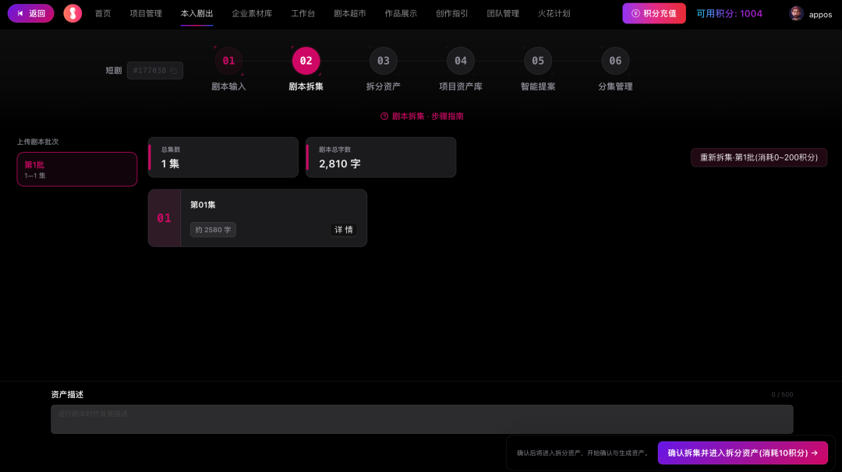Go to the 工作台 menu item

(x=302, y=13)
